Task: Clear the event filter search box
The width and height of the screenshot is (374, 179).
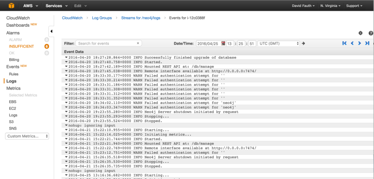Action: tap(138, 43)
